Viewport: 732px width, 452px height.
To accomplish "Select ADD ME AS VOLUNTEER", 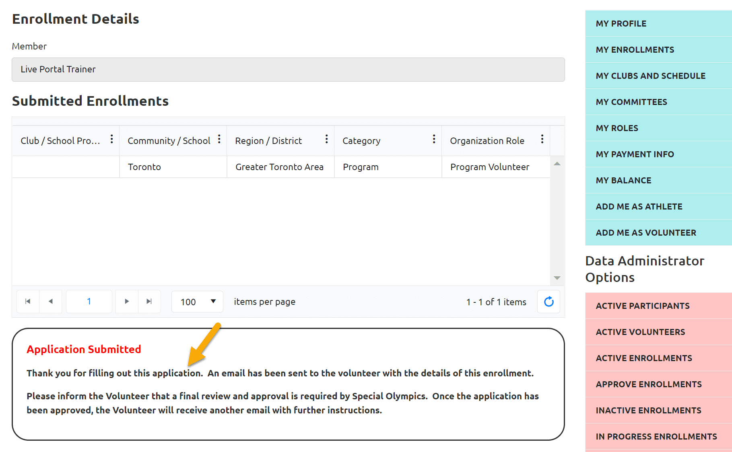I will [658, 233].
